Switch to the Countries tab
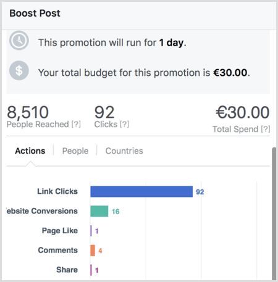 click(x=124, y=151)
